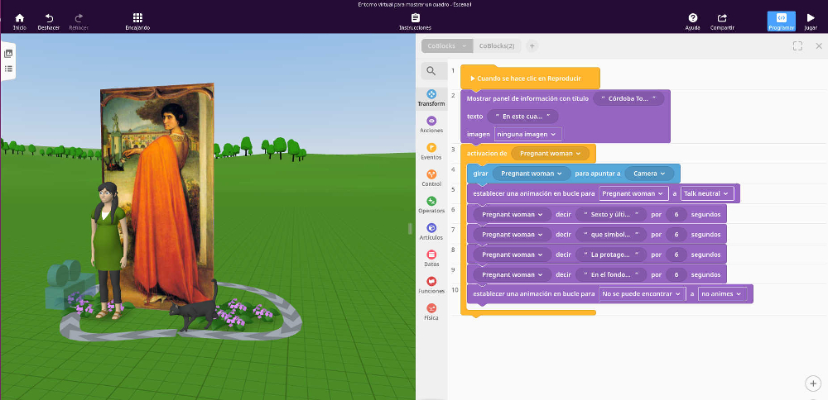828x400 pixels.
Task: Select the Transform block category
Action: click(431, 98)
